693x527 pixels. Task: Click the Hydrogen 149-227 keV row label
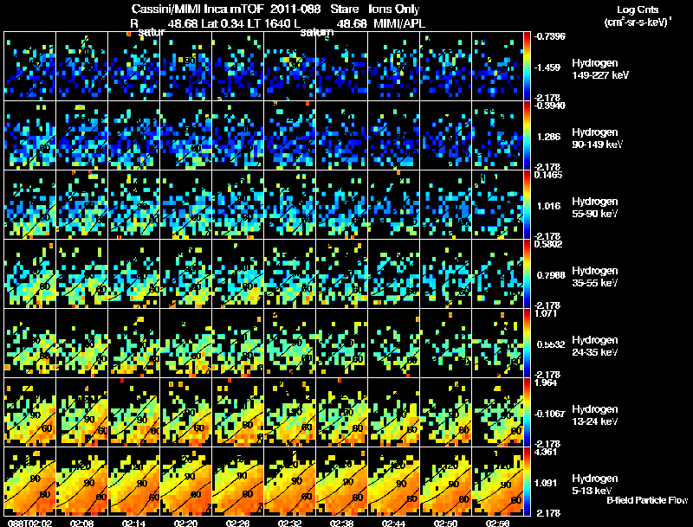(599, 69)
